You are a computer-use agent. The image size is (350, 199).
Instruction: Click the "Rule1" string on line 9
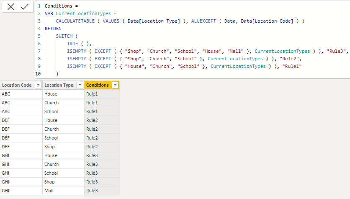click(x=292, y=66)
